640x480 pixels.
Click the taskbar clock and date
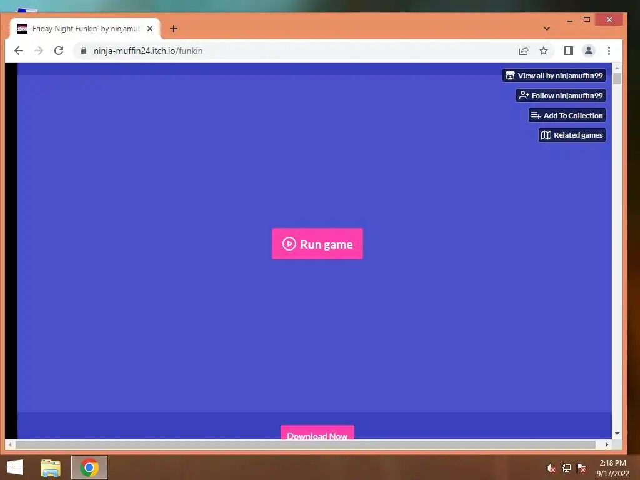pyautogui.click(x=612, y=468)
